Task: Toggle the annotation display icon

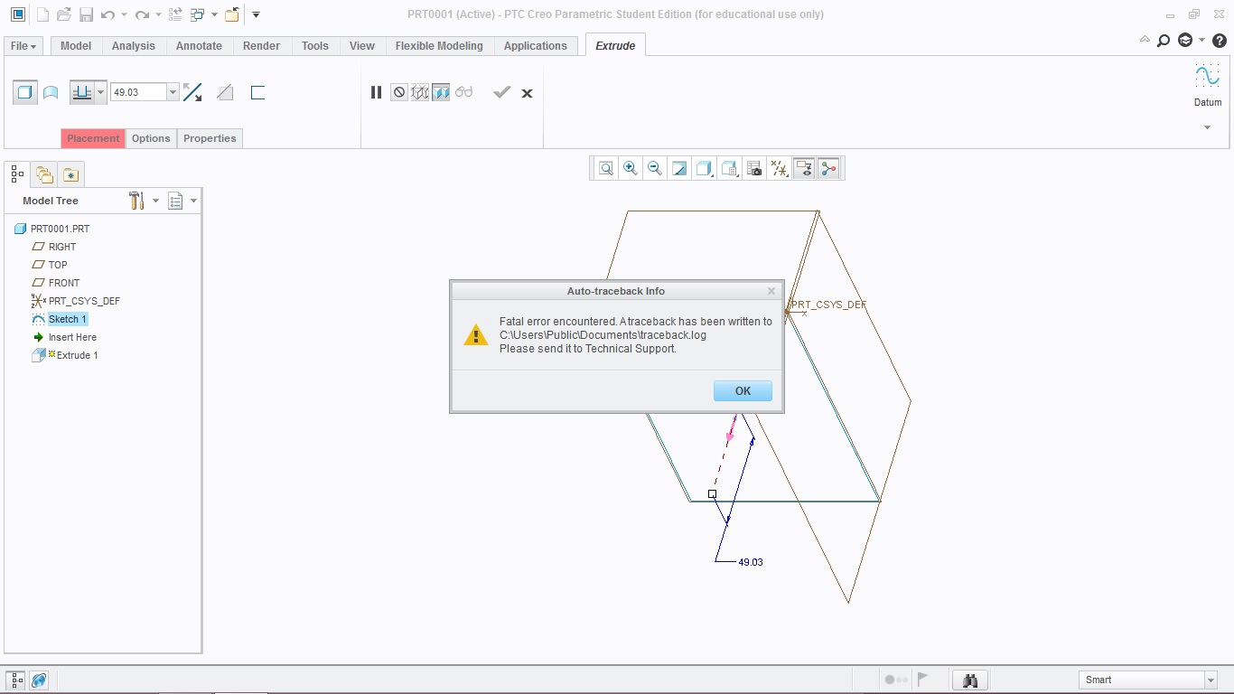Action: (x=804, y=168)
